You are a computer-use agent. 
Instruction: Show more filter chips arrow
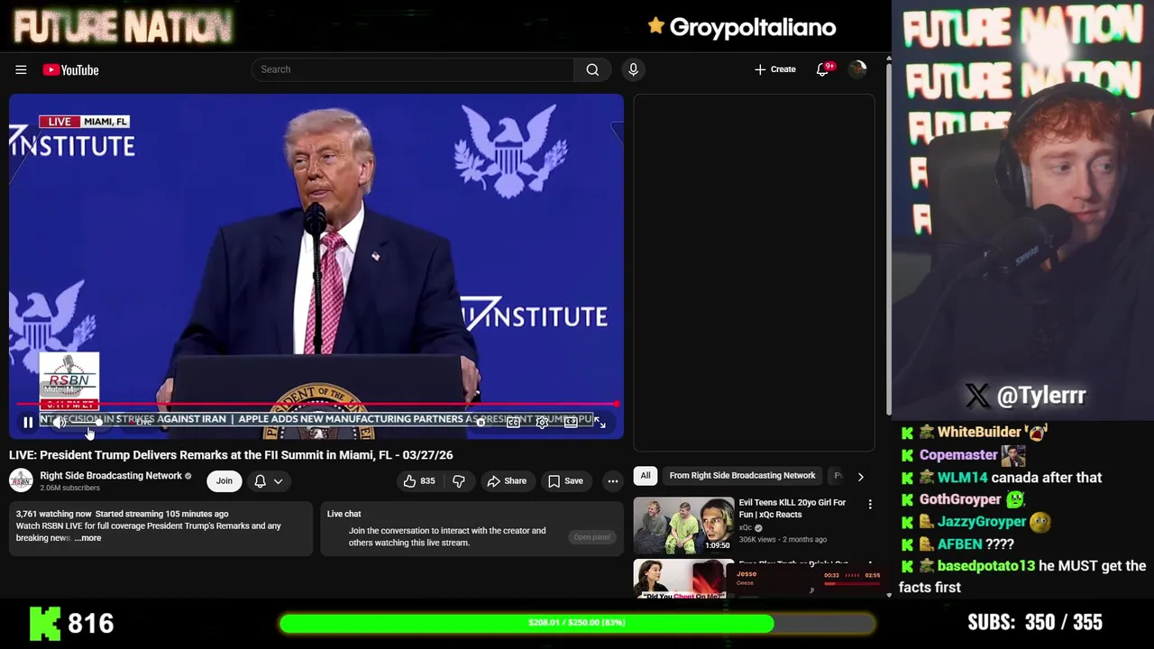tap(860, 476)
